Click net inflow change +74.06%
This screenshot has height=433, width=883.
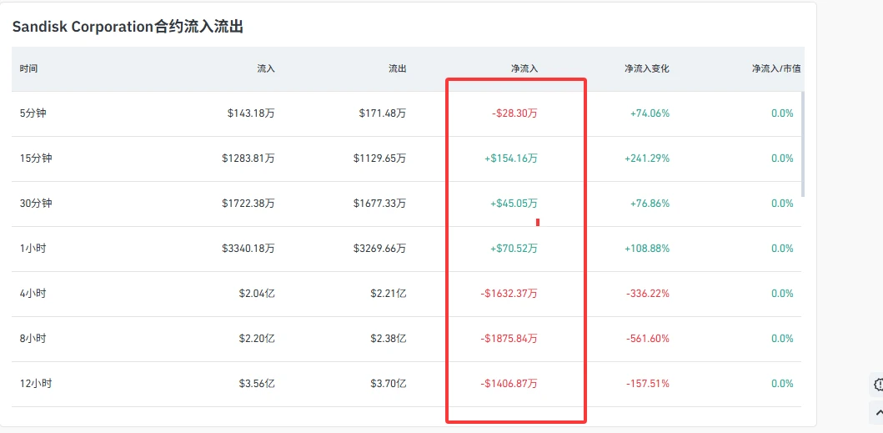pos(650,113)
